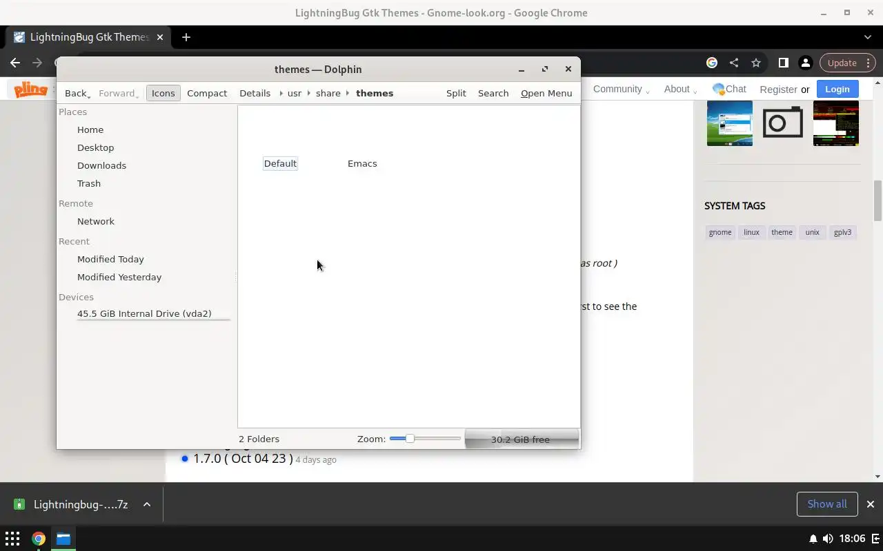Share this page from address bar
Image resolution: width=883 pixels, height=551 pixels.
(x=734, y=63)
